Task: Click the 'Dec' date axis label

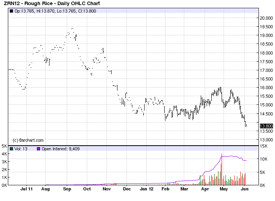Action: 127,189
